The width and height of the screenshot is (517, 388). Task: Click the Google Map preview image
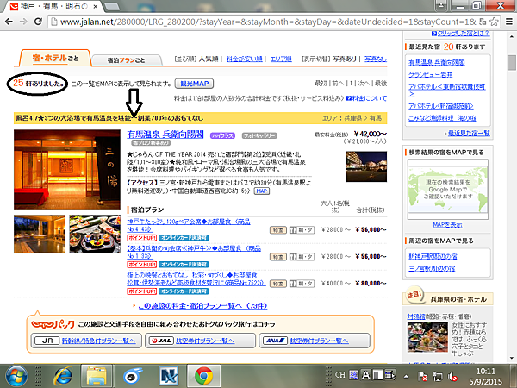coord(447,190)
